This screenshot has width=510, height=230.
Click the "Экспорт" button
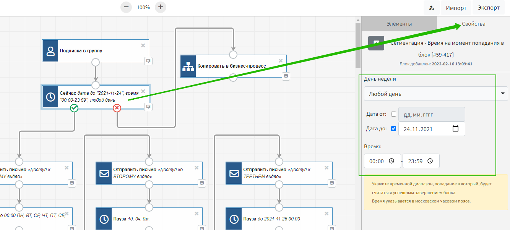[488, 8]
